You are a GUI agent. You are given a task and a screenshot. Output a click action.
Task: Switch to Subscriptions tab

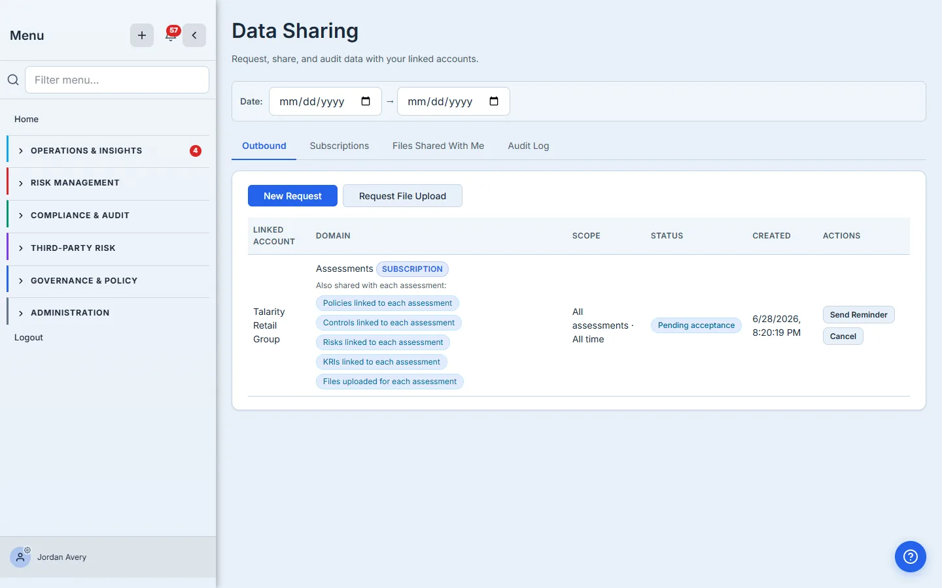(x=340, y=146)
